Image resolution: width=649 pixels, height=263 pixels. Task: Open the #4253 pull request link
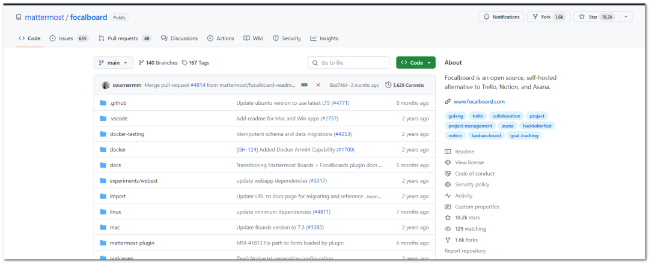(343, 134)
